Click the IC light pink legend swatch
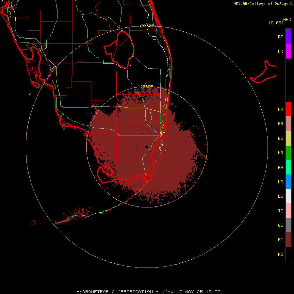This screenshot has height=294, width=294. point(288,211)
